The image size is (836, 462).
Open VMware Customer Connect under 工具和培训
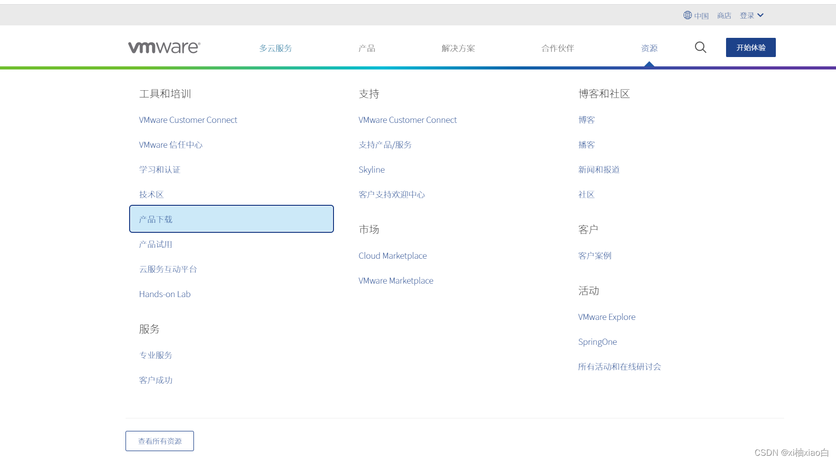pyautogui.click(x=188, y=120)
